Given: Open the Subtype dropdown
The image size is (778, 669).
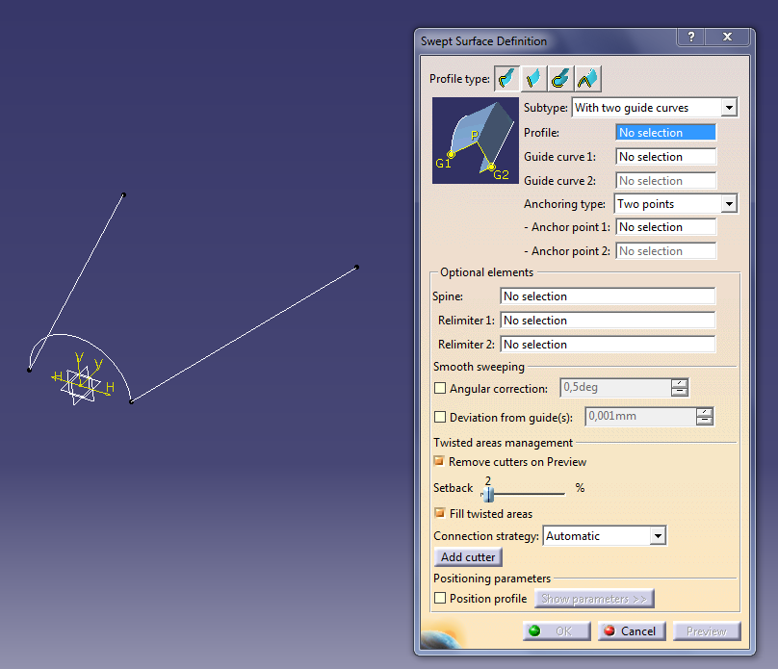Looking at the screenshot, I should point(730,107).
